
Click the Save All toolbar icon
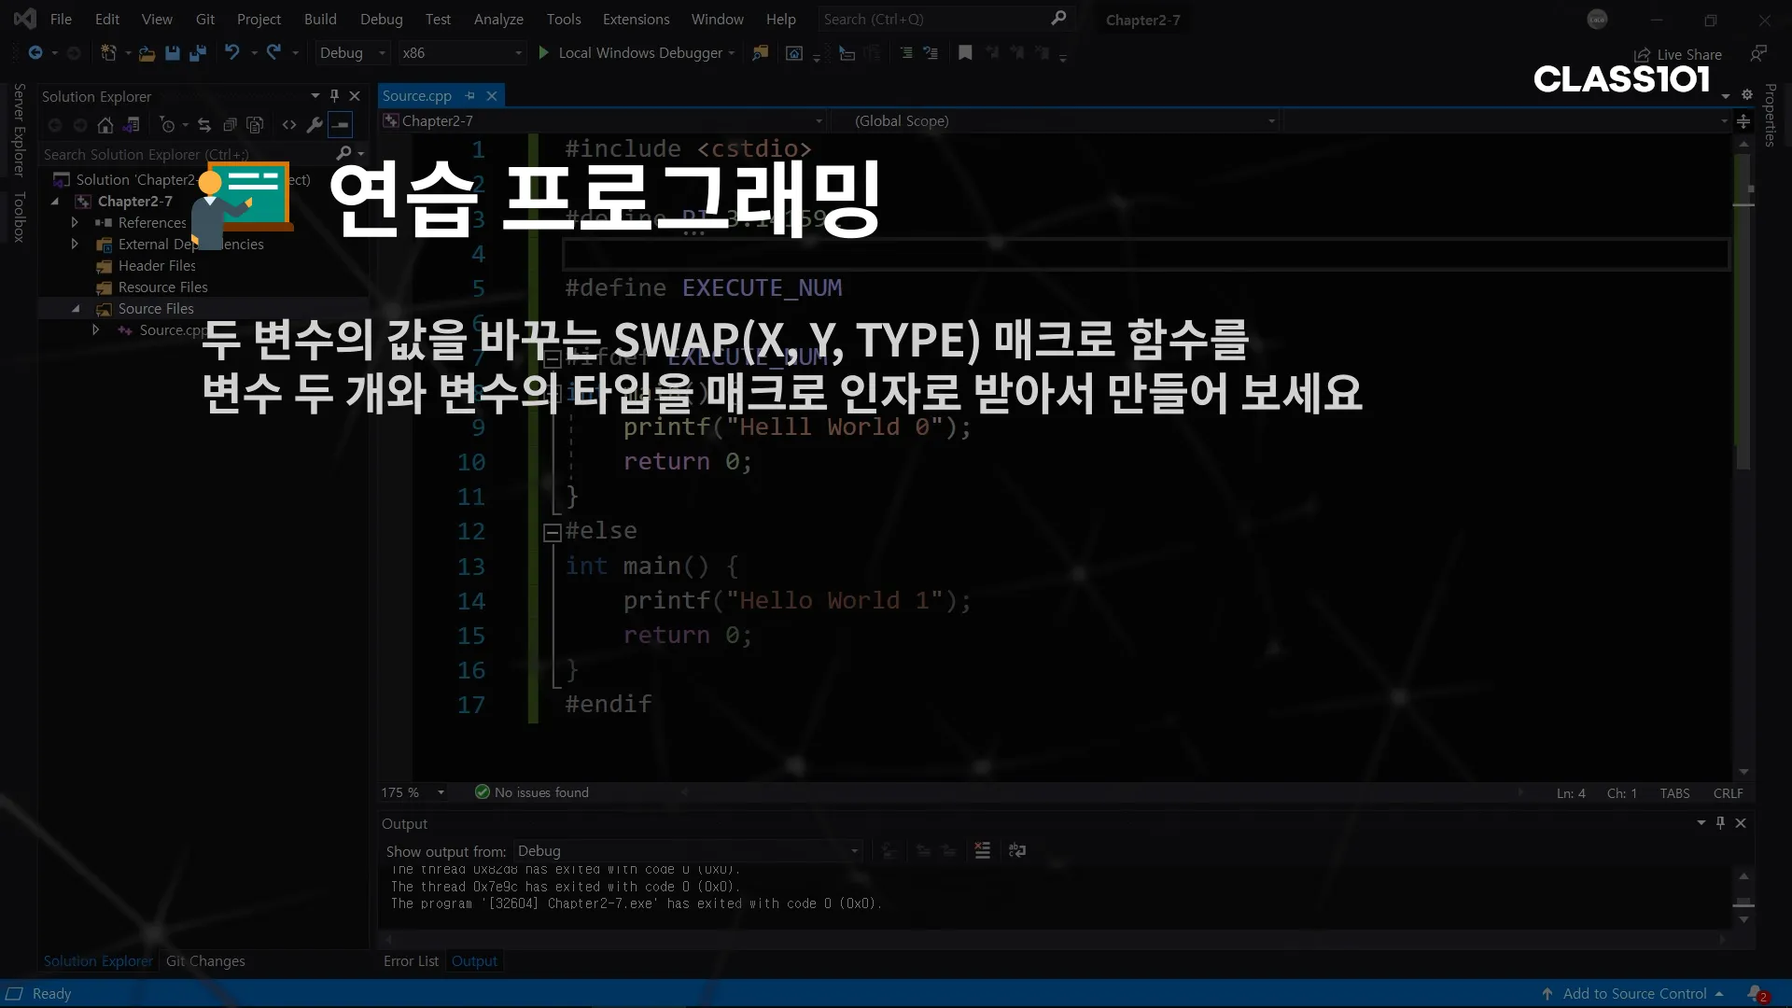click(x=197, y=53)
